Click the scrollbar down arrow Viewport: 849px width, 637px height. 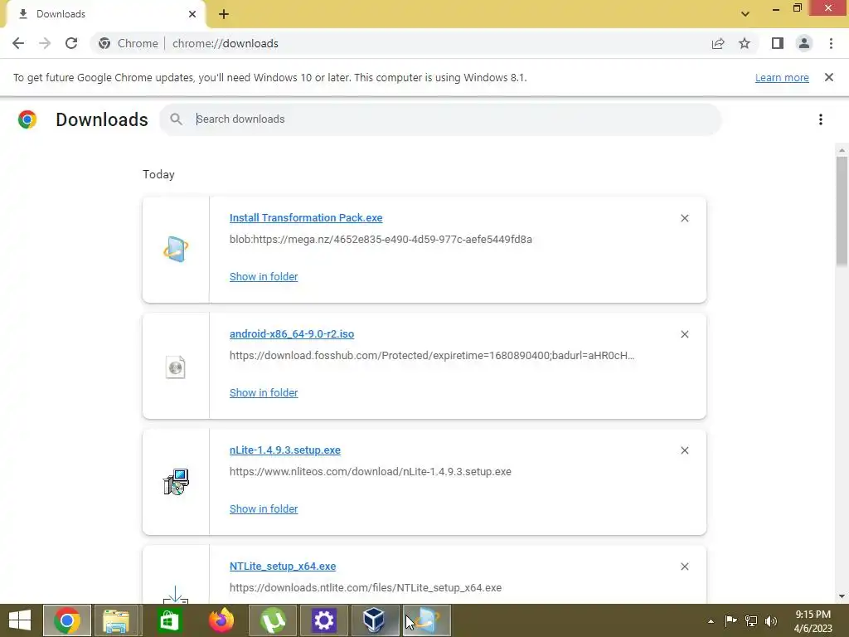click(842, 596)
